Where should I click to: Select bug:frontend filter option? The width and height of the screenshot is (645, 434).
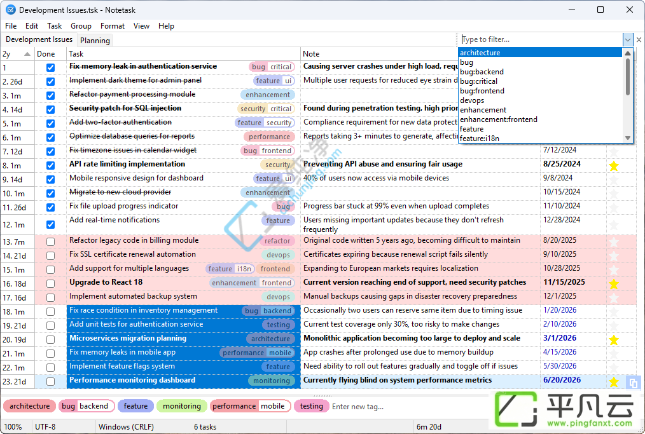point(540,90)
